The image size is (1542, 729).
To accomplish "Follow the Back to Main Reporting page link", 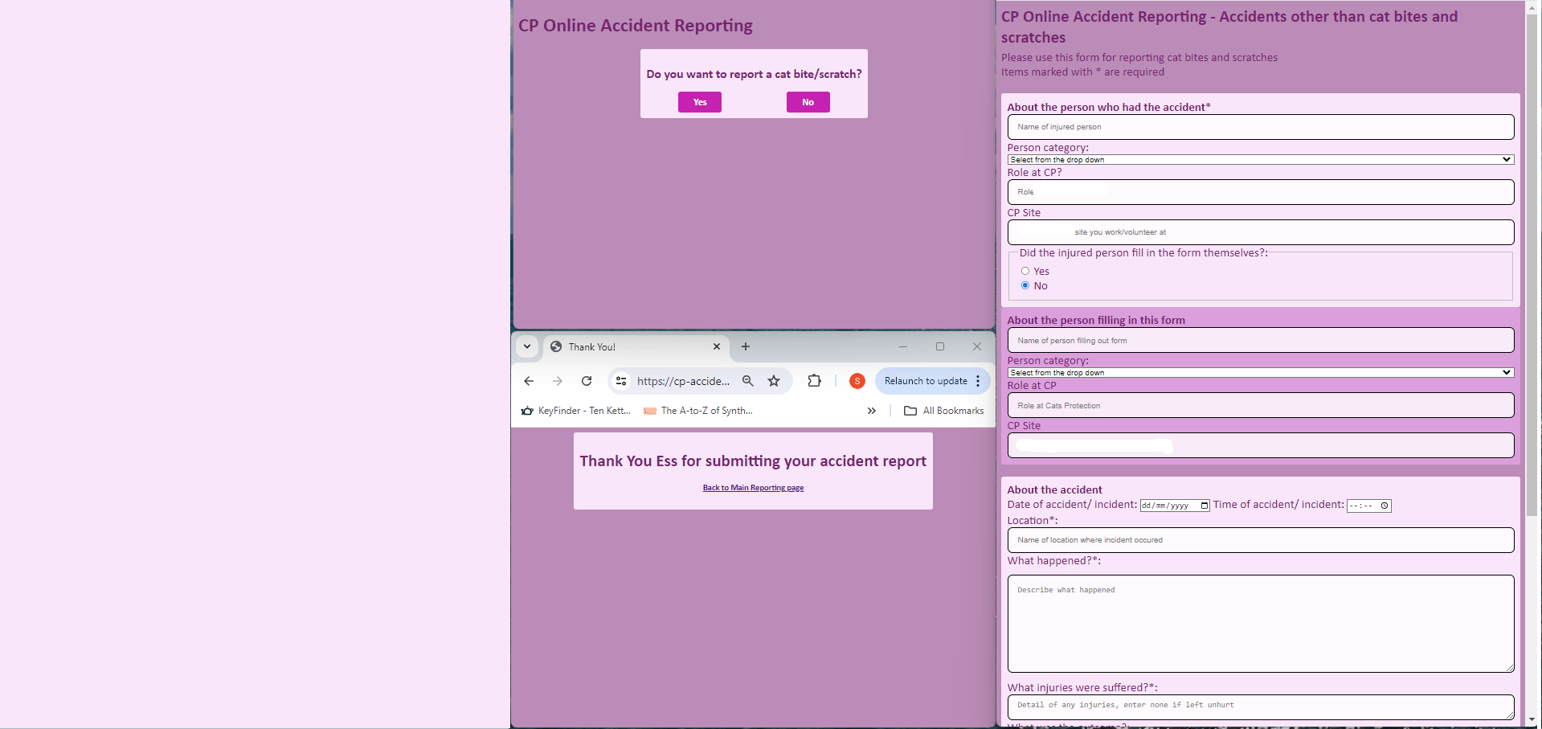I will point(753,488).
